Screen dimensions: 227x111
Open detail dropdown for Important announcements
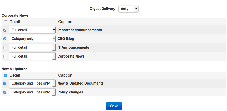pyautogui.click(x=32, y=30)
